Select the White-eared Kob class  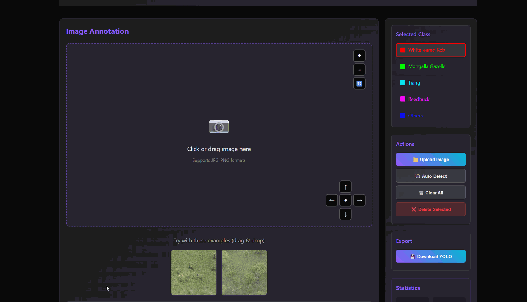pos(430,50)
